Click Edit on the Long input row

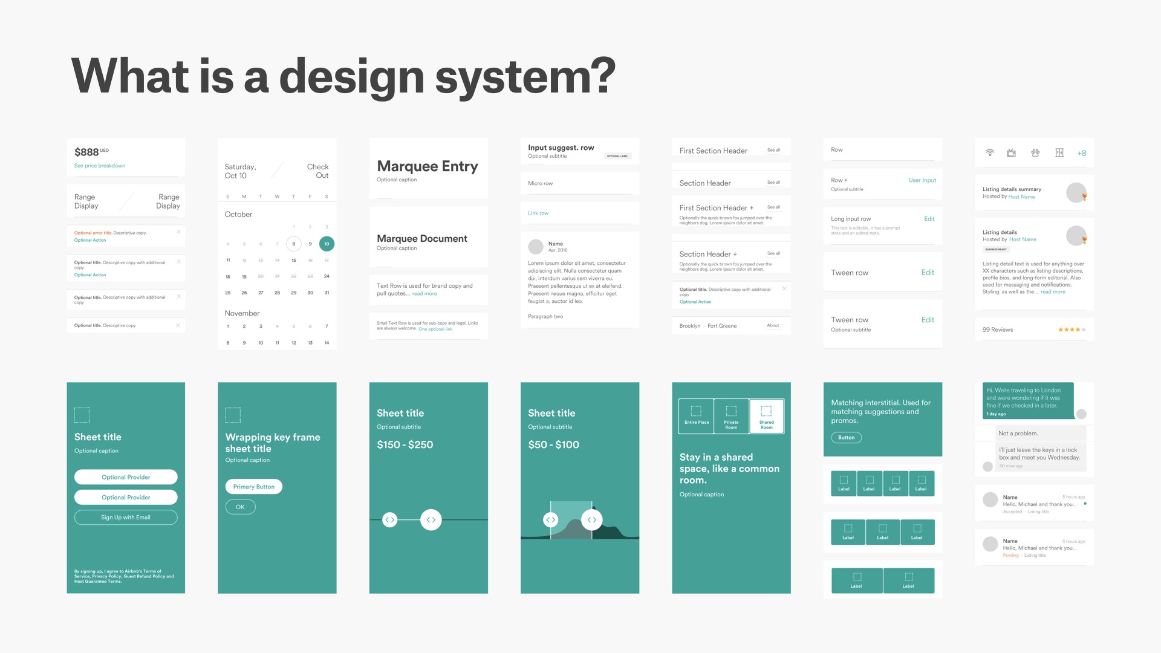929,219
